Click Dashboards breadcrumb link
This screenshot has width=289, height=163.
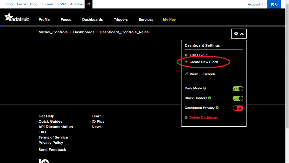[x=84, y=32]
